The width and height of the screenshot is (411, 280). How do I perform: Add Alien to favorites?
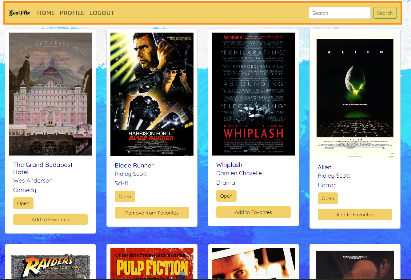tap(355, 215)
